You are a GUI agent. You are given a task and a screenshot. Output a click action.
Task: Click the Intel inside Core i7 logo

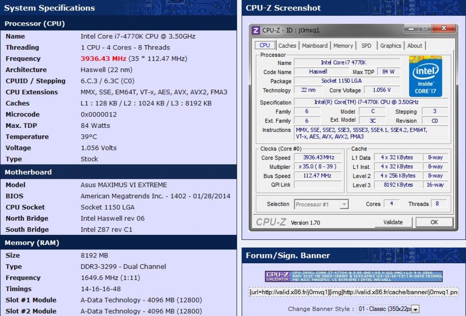pyautogui.click(x=425, y=76)
